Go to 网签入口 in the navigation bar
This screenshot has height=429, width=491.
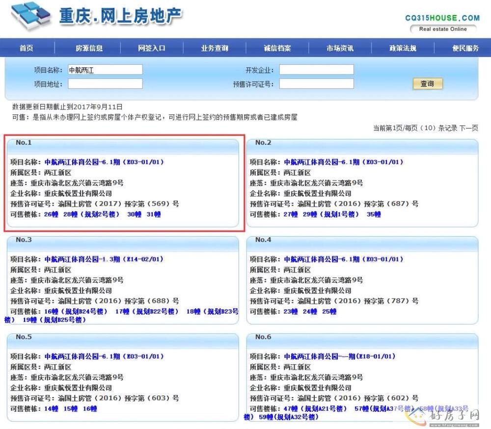(152, 48)
